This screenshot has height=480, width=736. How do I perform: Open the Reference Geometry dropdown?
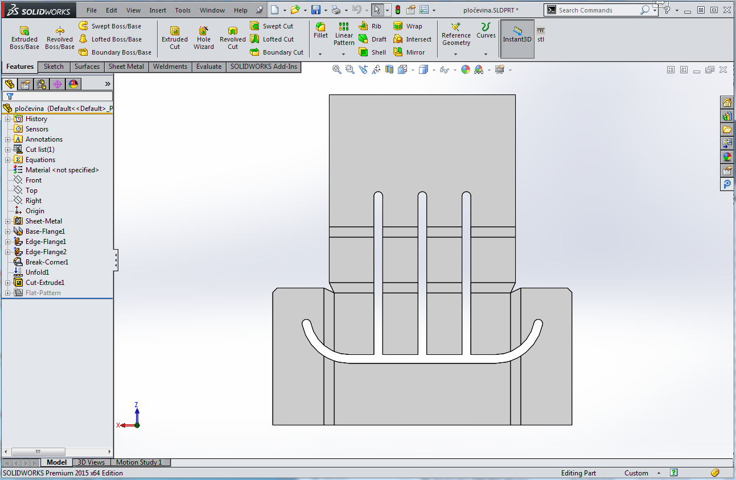(456, 54)
